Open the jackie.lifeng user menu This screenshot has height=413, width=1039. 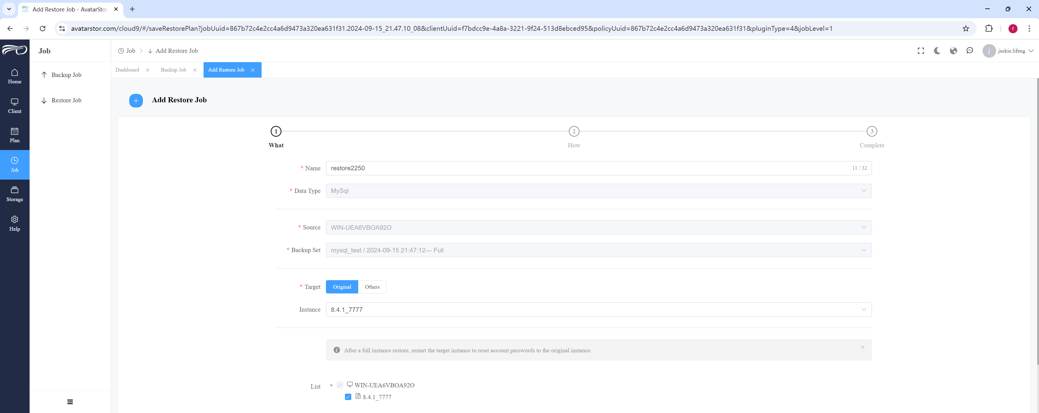1008,51
